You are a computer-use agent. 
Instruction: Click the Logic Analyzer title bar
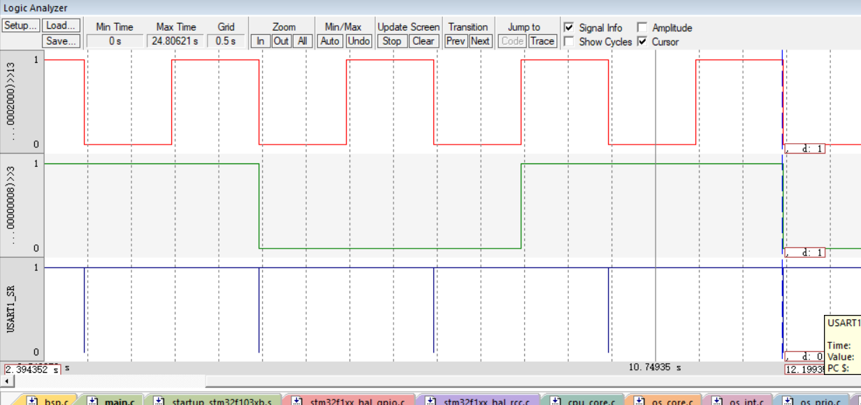coord(430,8)
